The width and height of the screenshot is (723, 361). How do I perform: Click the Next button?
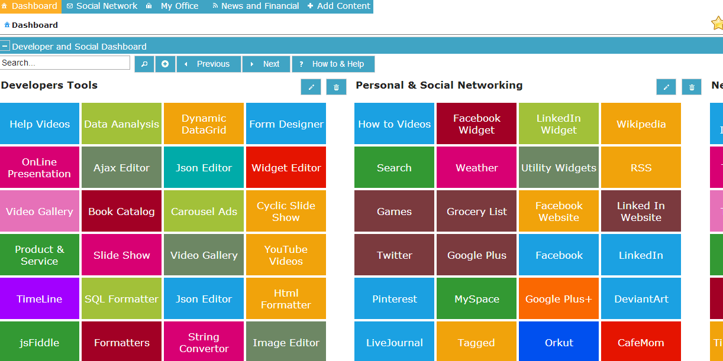(x=266, y=64)
